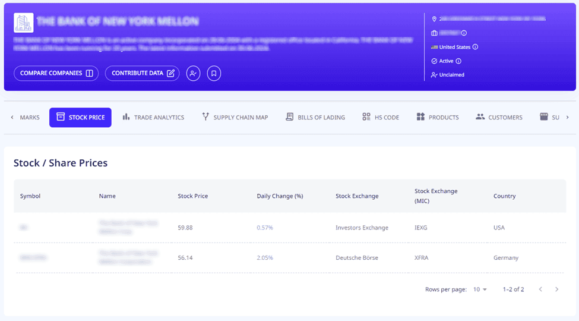Go to next page of table
Screen dimensions: 579x321
pos(556,289)
